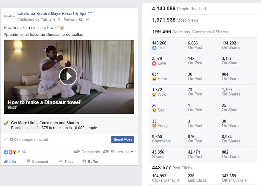Image resolution: width=261 pixels, height=186 pixels.
Task: Click the '448,577 Post Clicks' stat
Action: [x=172, y=167]
